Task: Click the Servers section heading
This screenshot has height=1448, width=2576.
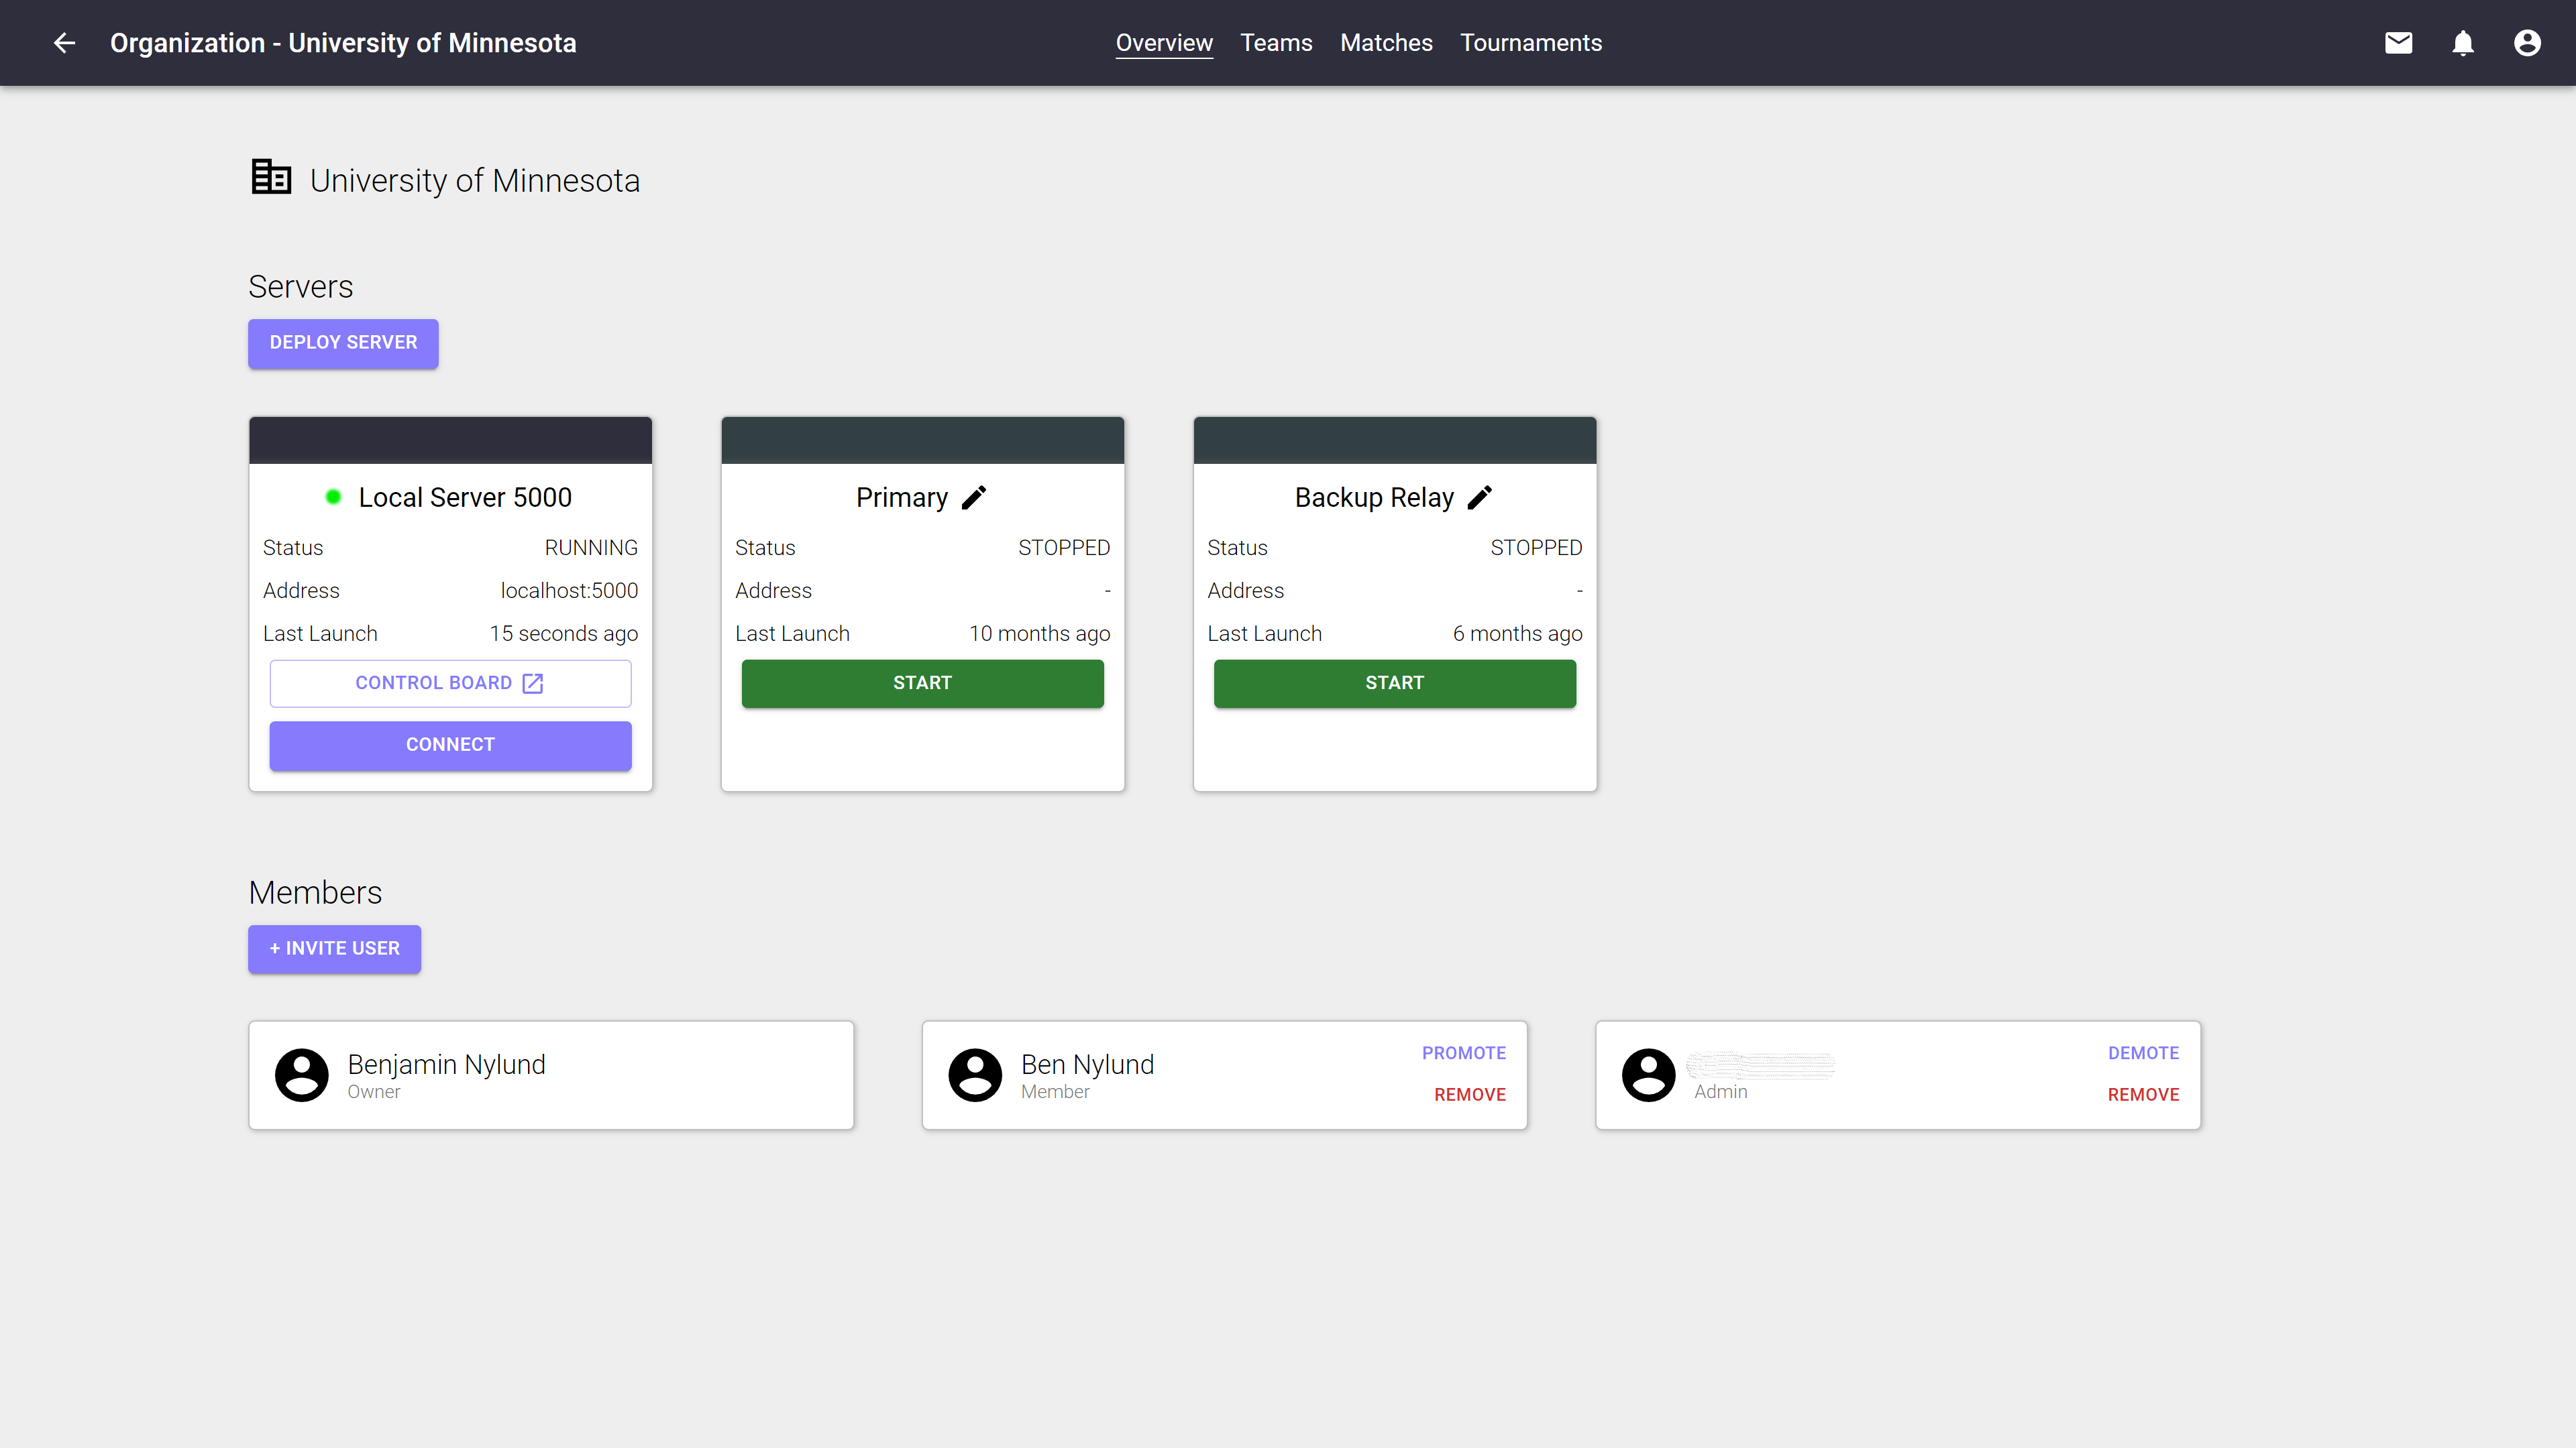Action: pyautogui.click(x=301, y=287)
